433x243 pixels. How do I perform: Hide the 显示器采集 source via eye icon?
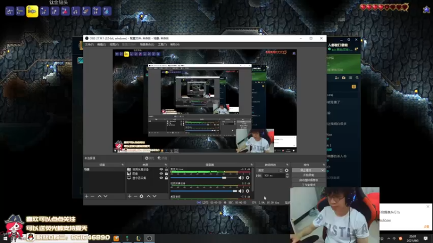coord(161,178)
